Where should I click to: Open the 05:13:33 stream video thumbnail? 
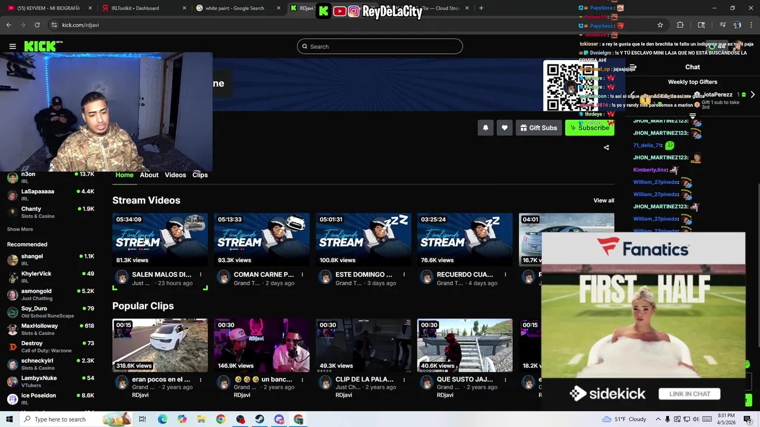262,240
